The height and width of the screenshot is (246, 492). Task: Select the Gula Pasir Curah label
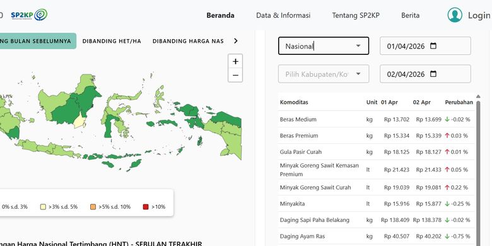click(301, 152)
